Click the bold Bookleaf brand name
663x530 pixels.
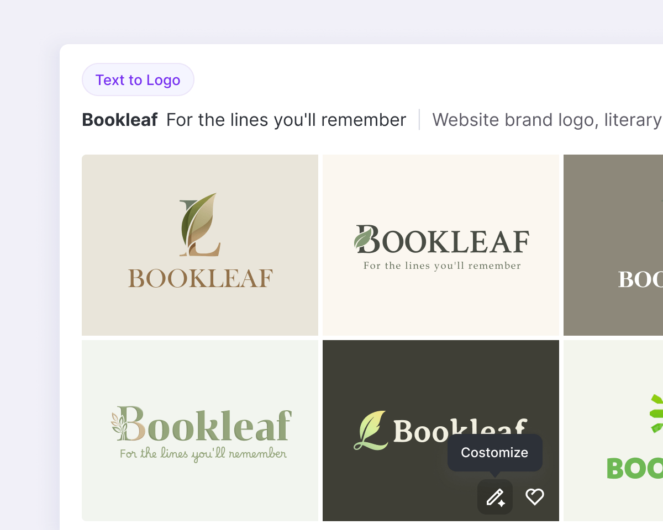pyautogui.click(x=120, y=120)
